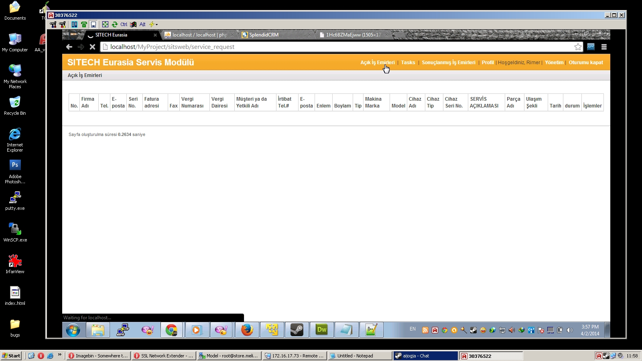This screenshot has width=642, height=361.
Task: Open WinSCP.exe desktop icon
Action: tap(15, 233)
